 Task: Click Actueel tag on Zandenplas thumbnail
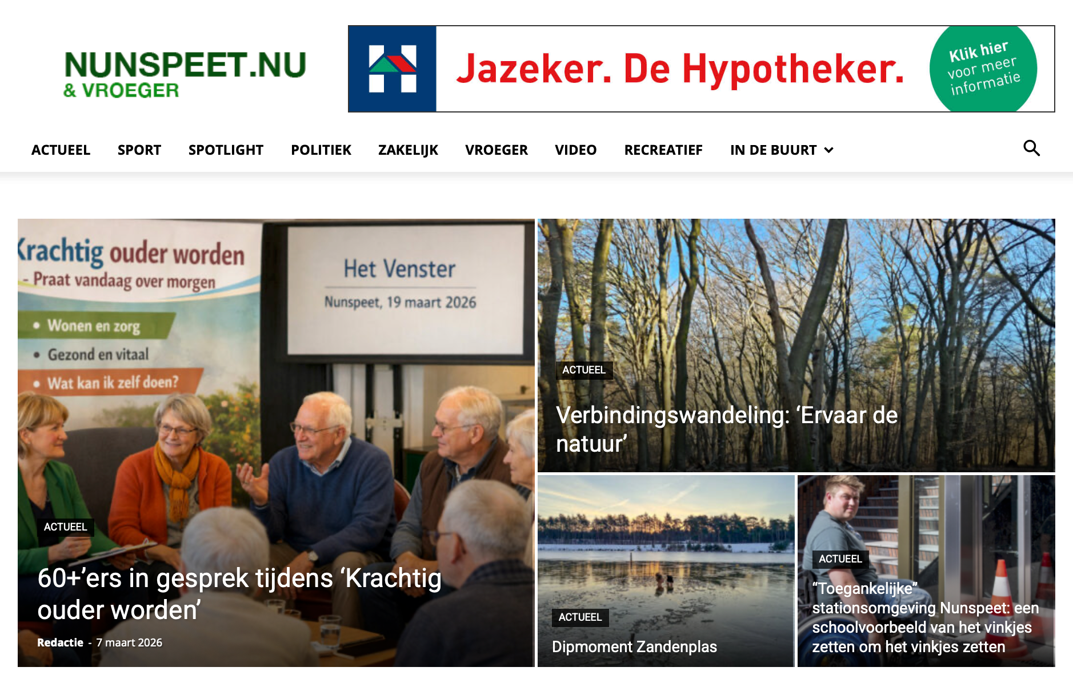click(x=580, y=617)
